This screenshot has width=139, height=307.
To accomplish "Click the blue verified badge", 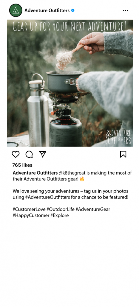I will coord(73,10).
